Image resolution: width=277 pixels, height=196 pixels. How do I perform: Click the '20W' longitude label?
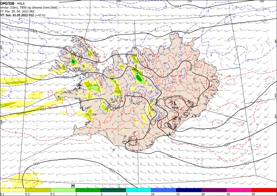118,1
